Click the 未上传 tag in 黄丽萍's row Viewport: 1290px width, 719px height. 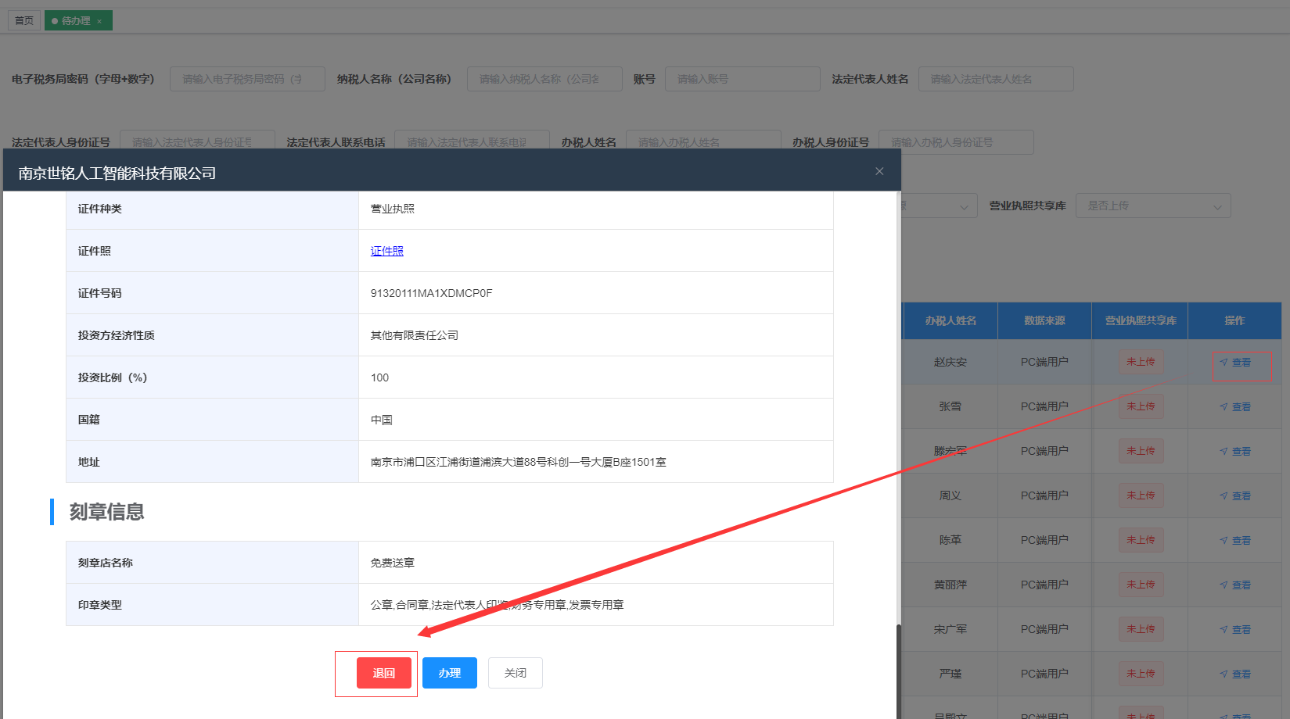tap(1141, 585)
